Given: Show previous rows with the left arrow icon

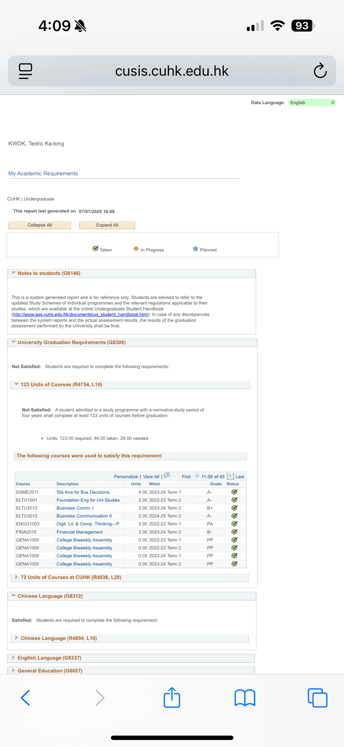Looking at the screenshot, I should pos(197,475).
